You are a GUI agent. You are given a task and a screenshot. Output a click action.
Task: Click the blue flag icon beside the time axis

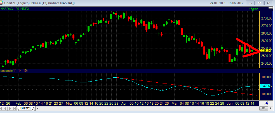coord(266,103)
